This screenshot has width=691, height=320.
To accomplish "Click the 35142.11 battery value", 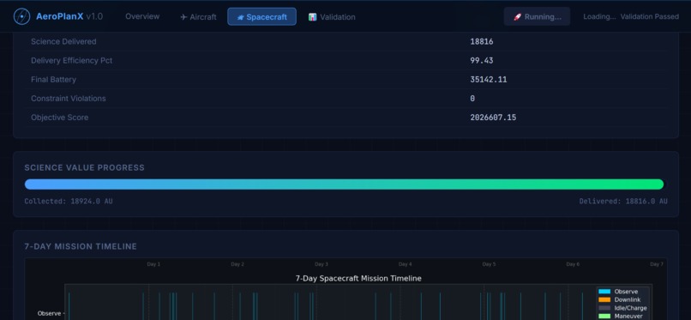I will pos(489,80).
